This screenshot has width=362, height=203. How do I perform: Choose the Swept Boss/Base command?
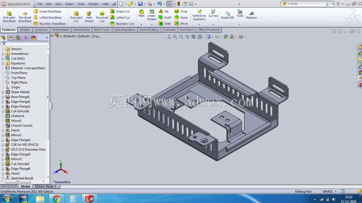(x=47, y=11)
